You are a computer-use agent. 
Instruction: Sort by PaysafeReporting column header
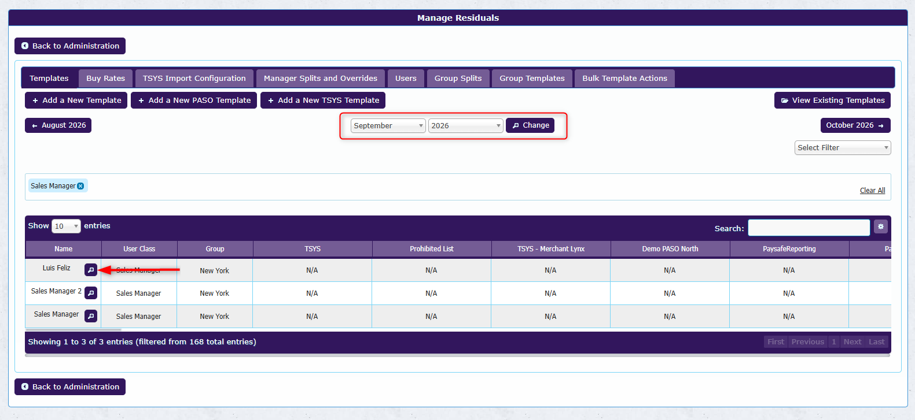(789, 249)
